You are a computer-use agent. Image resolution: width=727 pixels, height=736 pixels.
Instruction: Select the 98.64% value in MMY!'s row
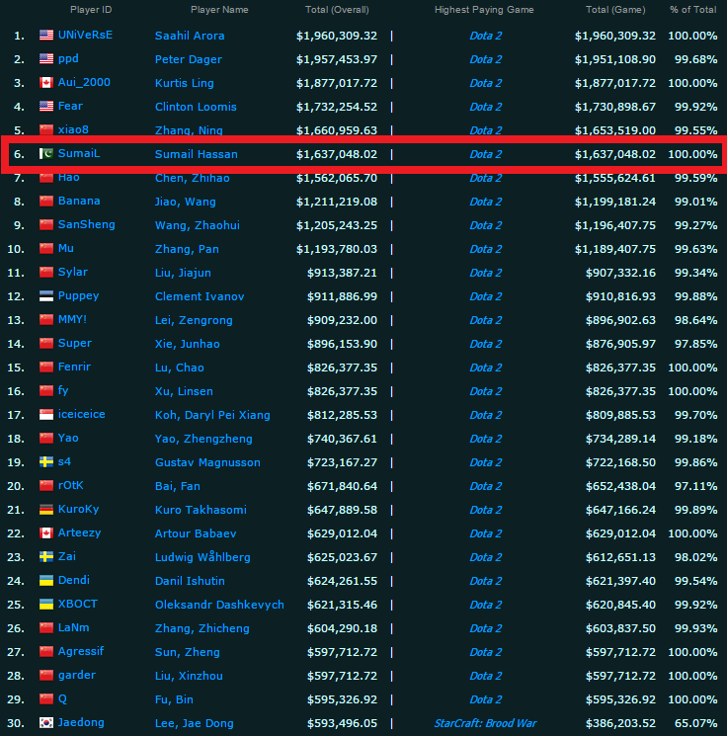point(695,321)
